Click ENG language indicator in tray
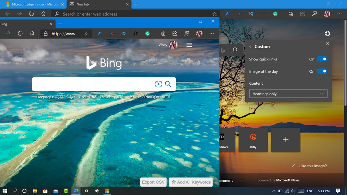The image size is (347, 195). (310, 191)
